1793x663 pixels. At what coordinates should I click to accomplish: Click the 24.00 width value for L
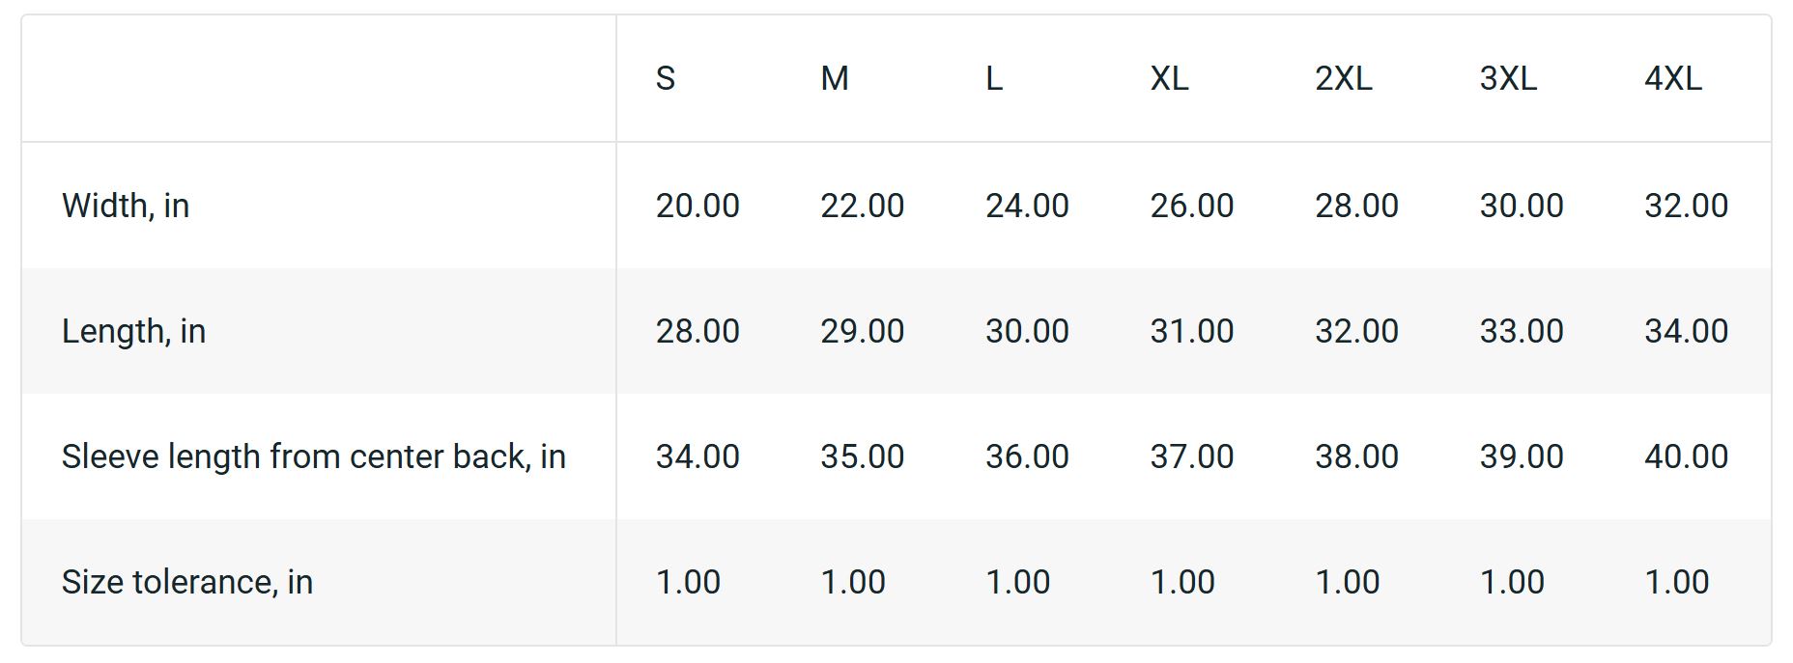tap(1027, 206)
